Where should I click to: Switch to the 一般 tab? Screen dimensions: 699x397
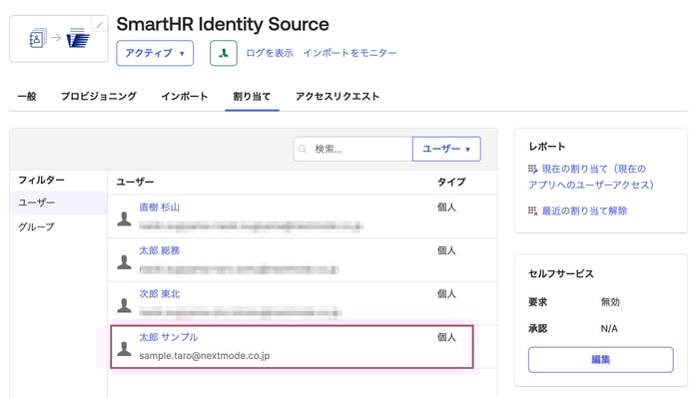pos(27,96)
